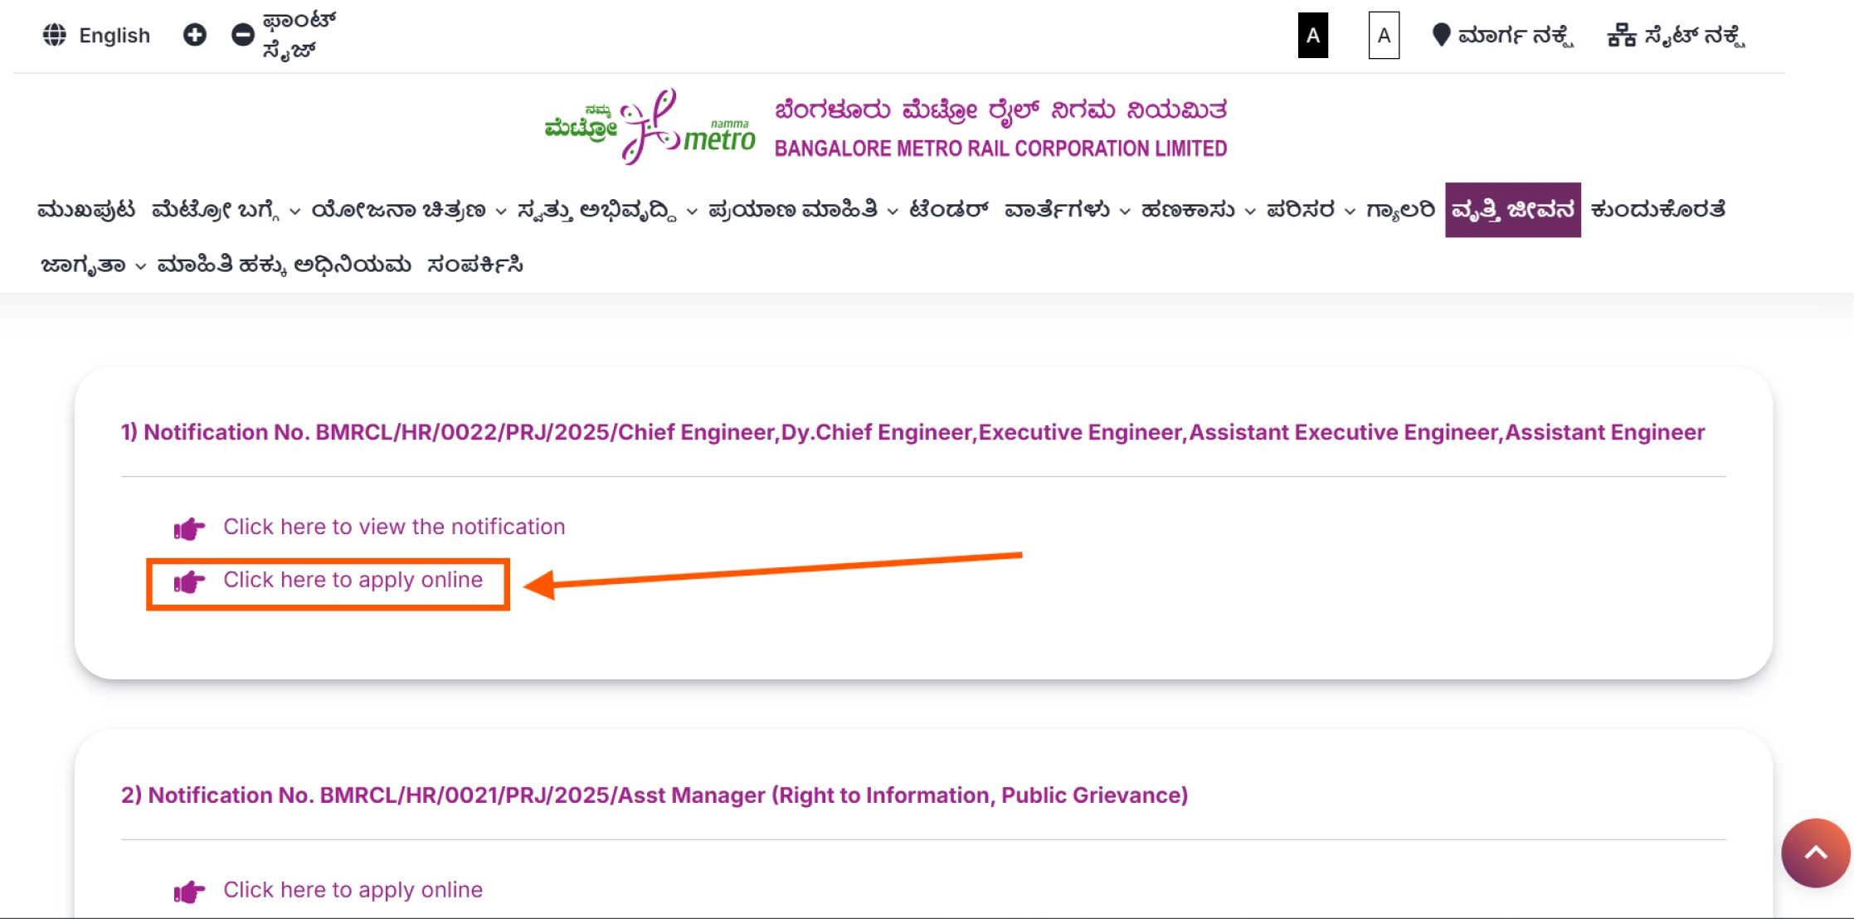This screenshot has width=1854, height=919.
Task: Open route map via the location pin icon
Action: (x=1441, y=35)
